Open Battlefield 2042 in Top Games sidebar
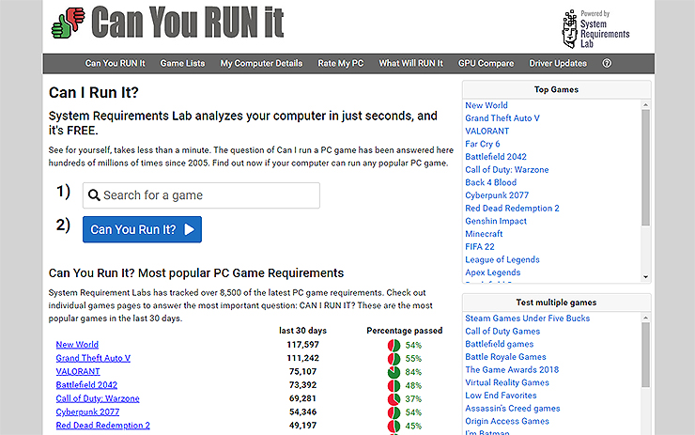Image resolution: width=695 pixels, height=435 pixels. (x=496, y=157)
